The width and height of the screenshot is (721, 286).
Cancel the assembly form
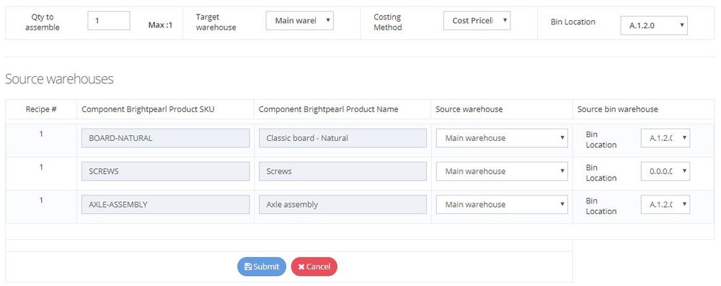(x=314, y=267)
